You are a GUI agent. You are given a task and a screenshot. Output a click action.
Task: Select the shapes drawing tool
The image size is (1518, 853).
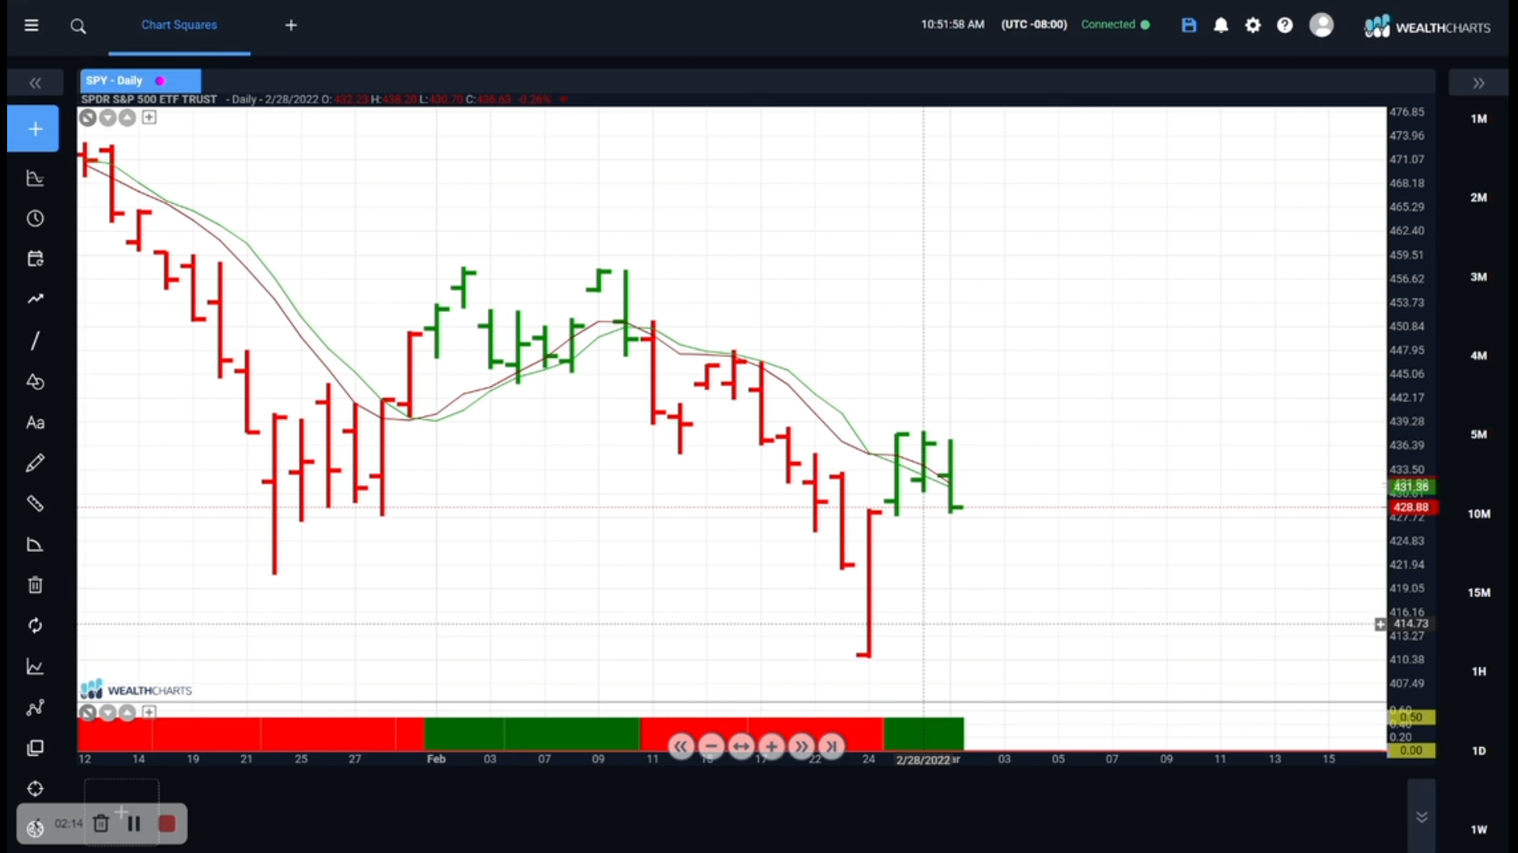pos(35,381)
